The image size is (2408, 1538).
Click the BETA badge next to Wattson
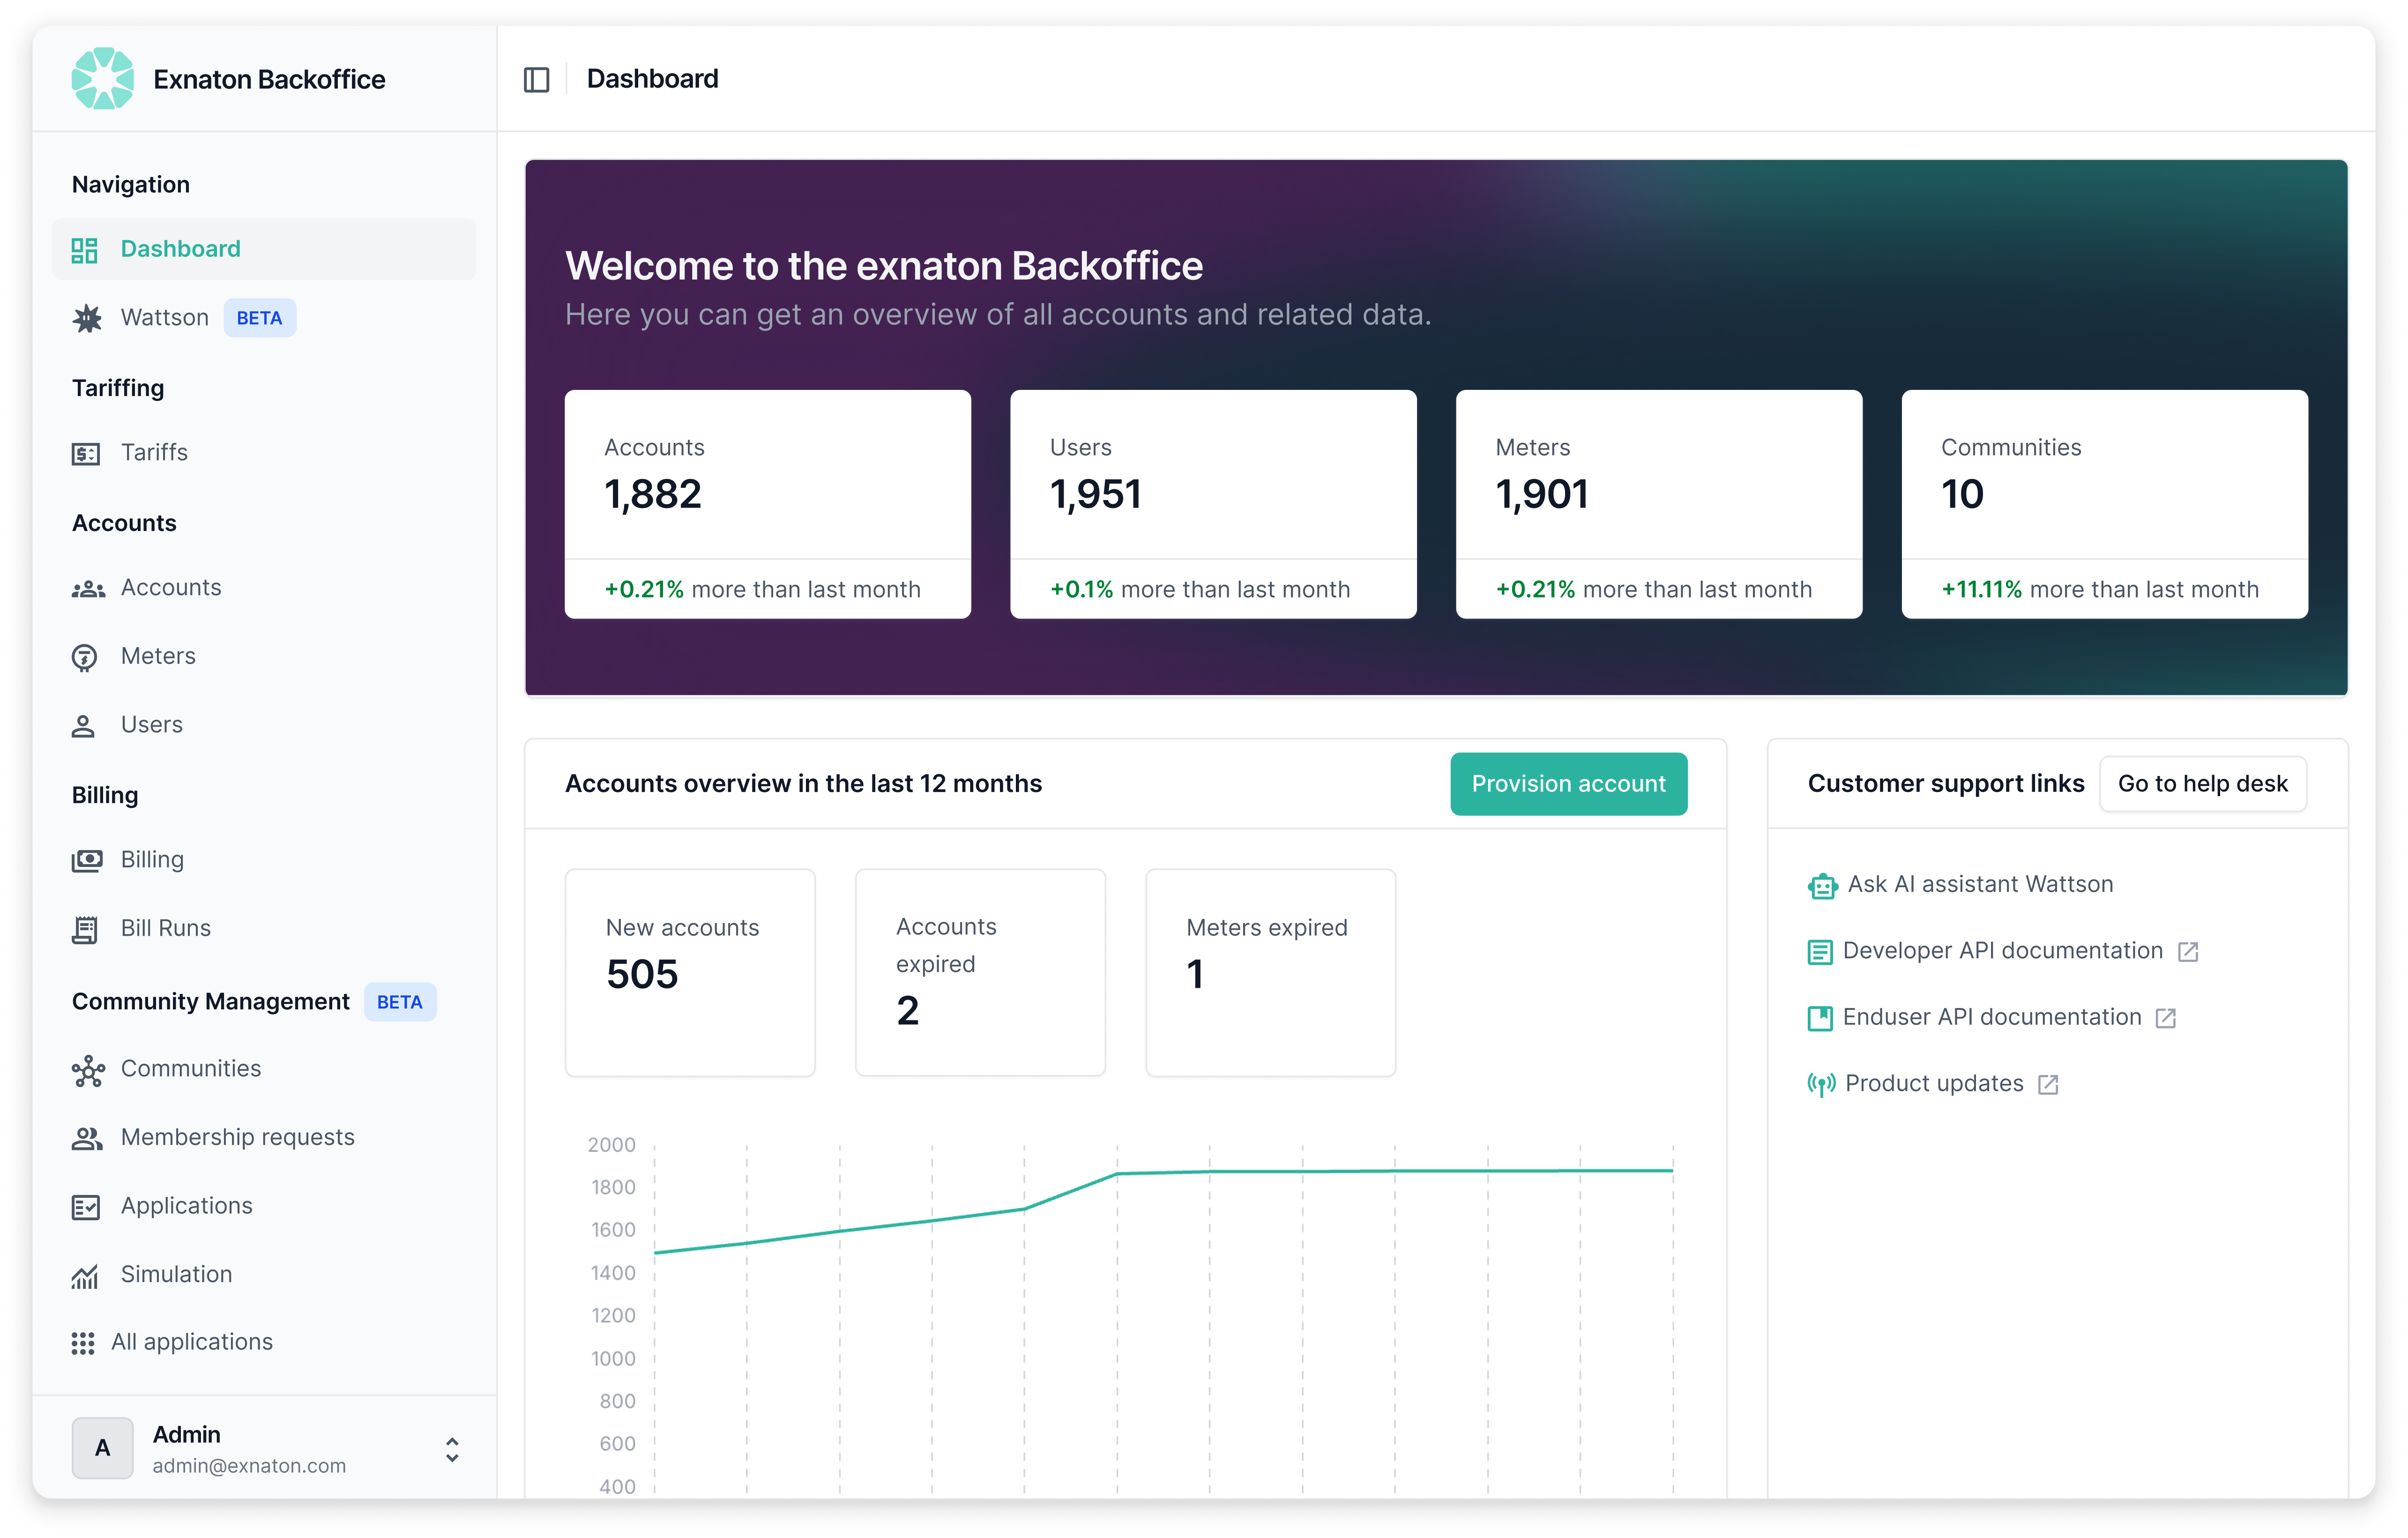(259, 318)
